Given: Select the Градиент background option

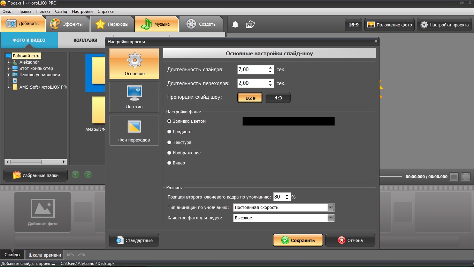Looking at the screenshot, I should click(x=169, y=132).
